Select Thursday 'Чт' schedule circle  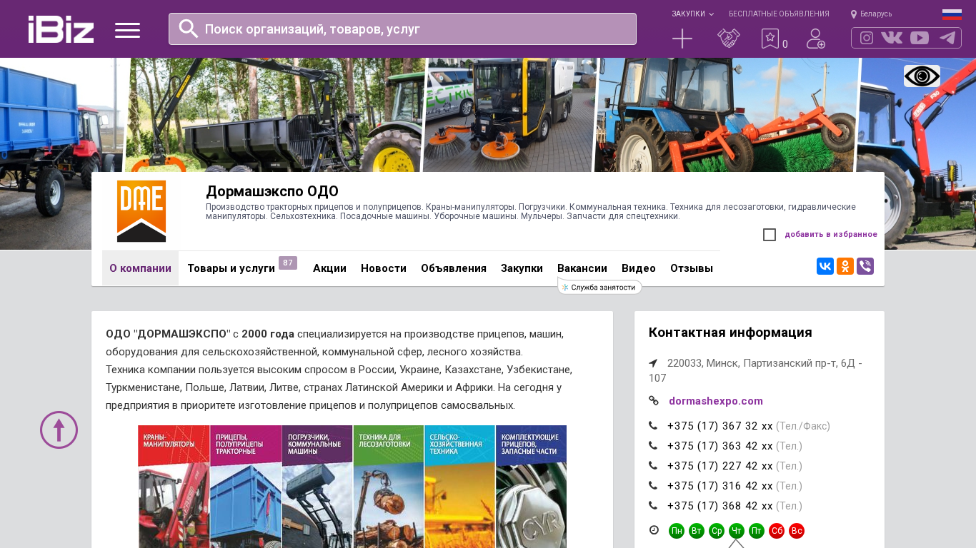tap(737, 531)
